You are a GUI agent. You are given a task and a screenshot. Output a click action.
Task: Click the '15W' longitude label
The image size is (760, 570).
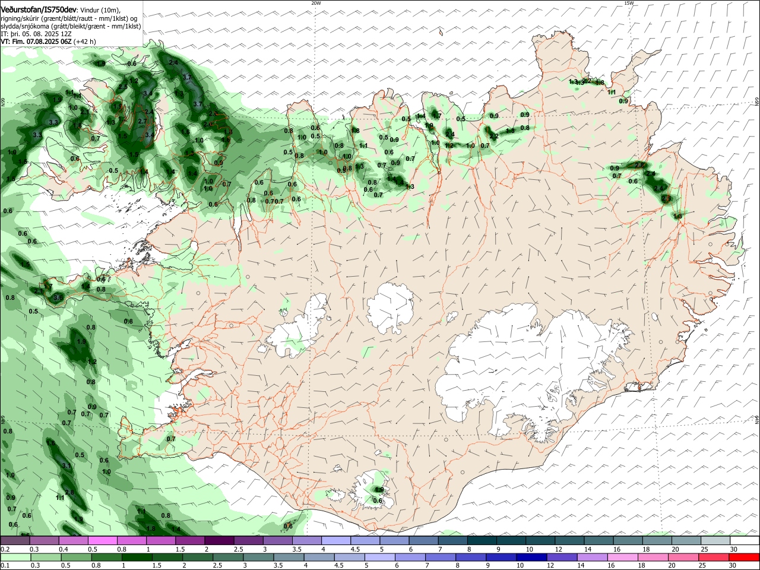pos(629,3)
